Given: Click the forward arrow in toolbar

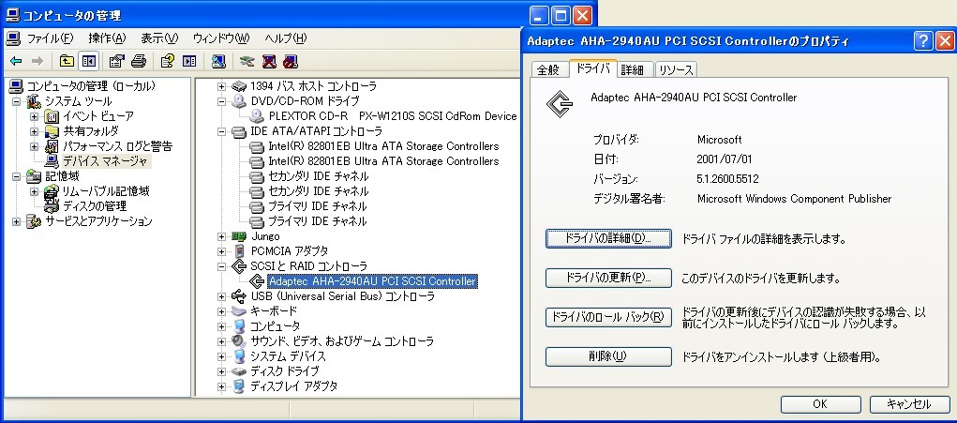Looking at the screenshot, I should [x=37, y=61].
